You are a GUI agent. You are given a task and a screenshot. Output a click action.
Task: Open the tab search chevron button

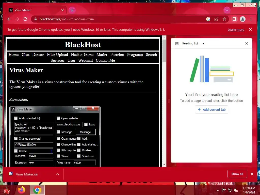[x=227, y=10]
